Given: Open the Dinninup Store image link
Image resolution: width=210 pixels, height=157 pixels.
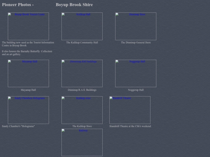Looking at the screenshot, I should click(136, 26).
